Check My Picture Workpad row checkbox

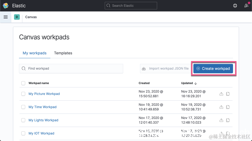23,94
